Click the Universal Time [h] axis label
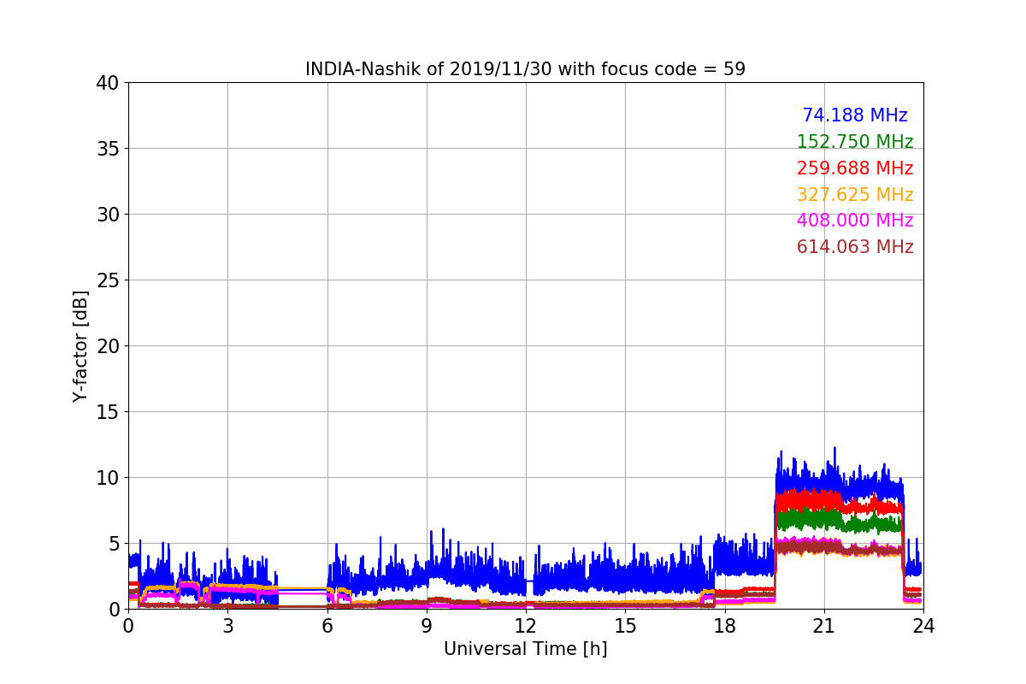 525,649
